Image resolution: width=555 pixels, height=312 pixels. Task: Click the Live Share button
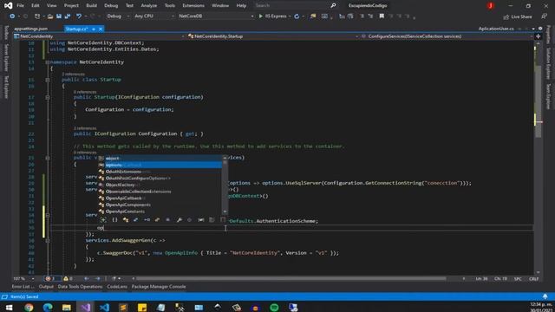(x=518, y=16)
